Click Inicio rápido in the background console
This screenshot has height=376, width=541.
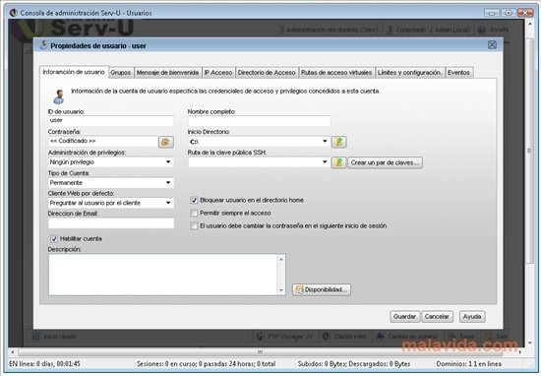click(54, 337)
